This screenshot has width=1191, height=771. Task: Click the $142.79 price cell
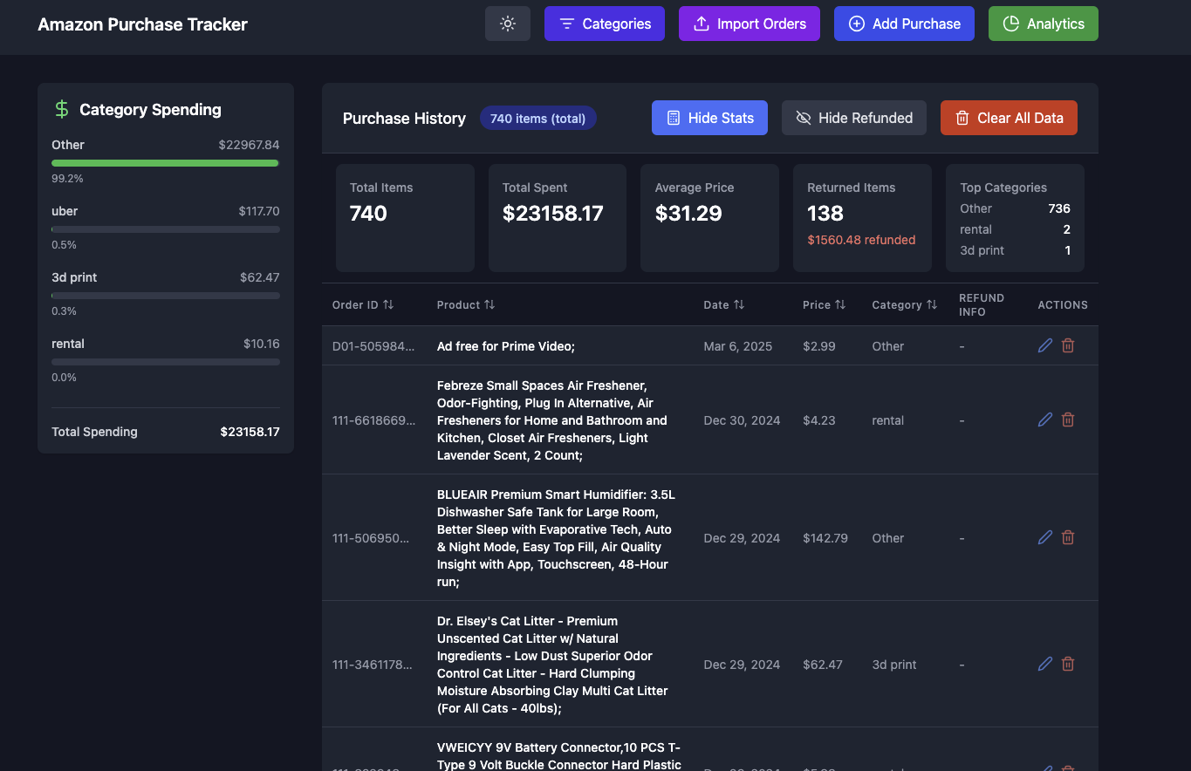click(825, 538)
